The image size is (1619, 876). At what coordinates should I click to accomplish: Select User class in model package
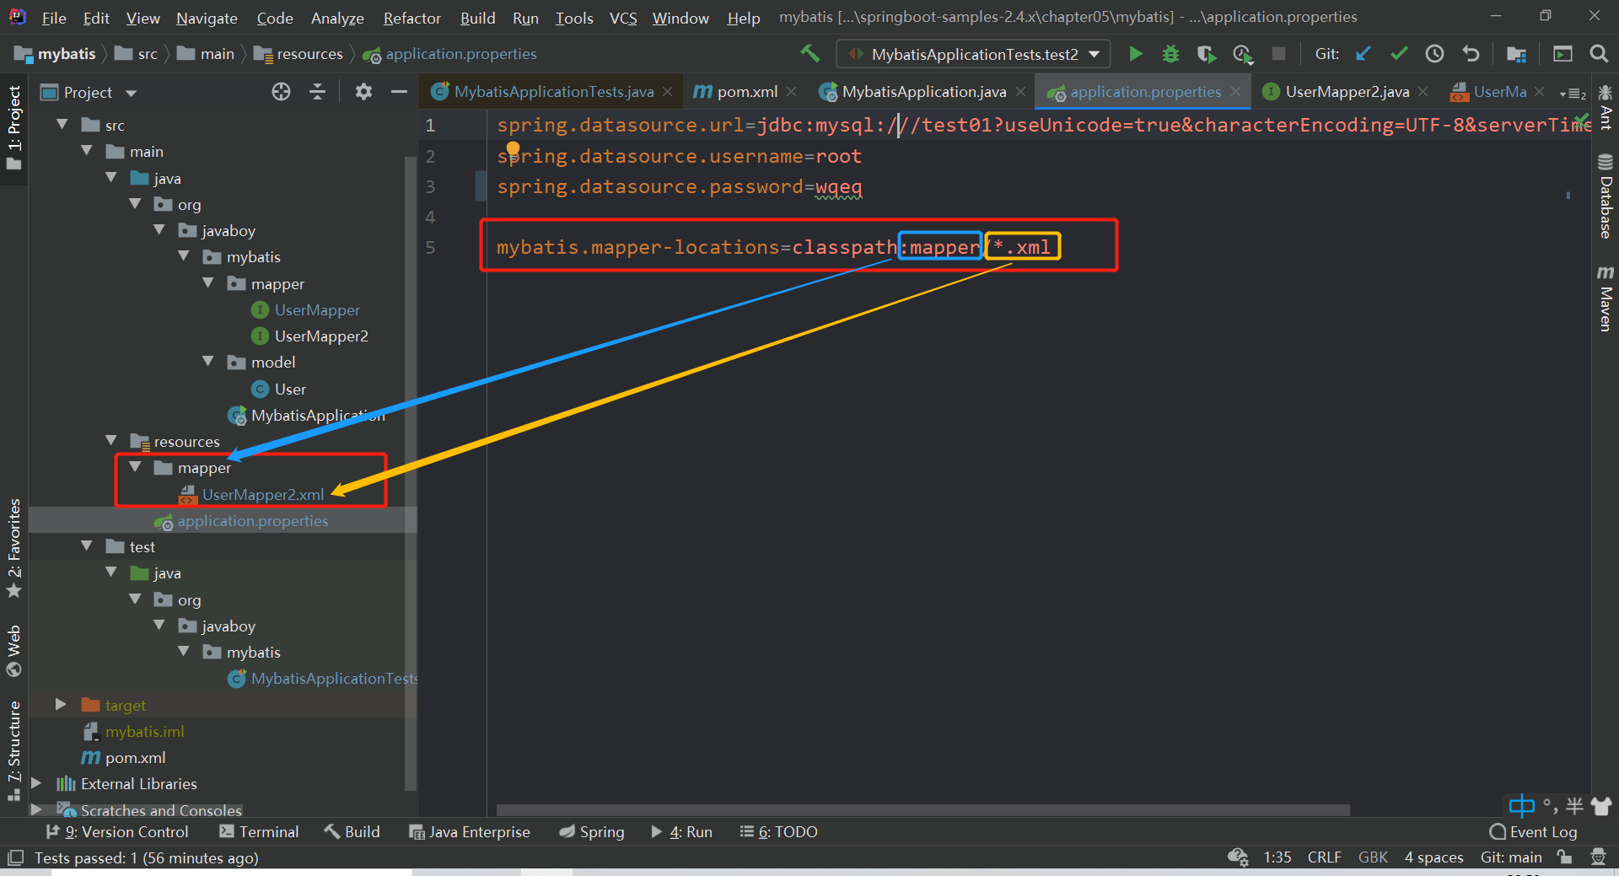[290, 389]
